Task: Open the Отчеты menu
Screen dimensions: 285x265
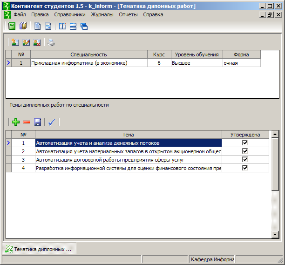Action: [x=128, y=14]
